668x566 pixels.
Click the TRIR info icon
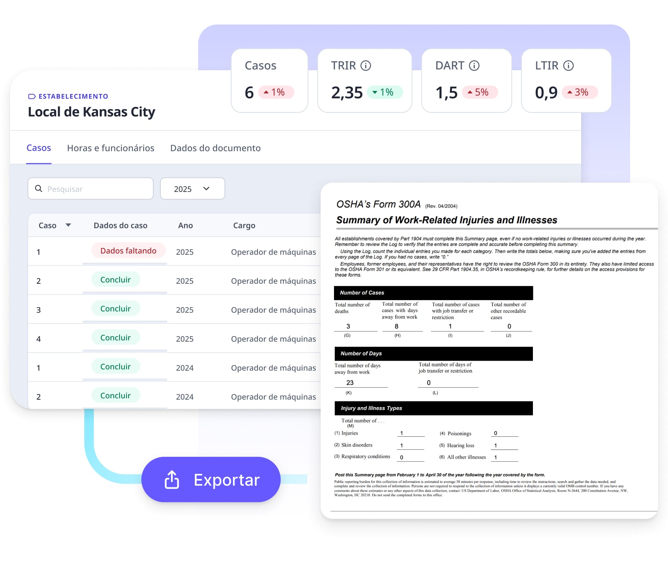coord(366,66)
